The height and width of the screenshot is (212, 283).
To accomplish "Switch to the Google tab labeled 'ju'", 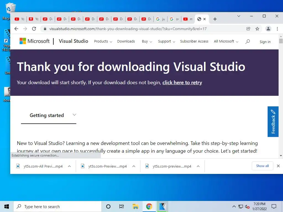I will (161, 19).
